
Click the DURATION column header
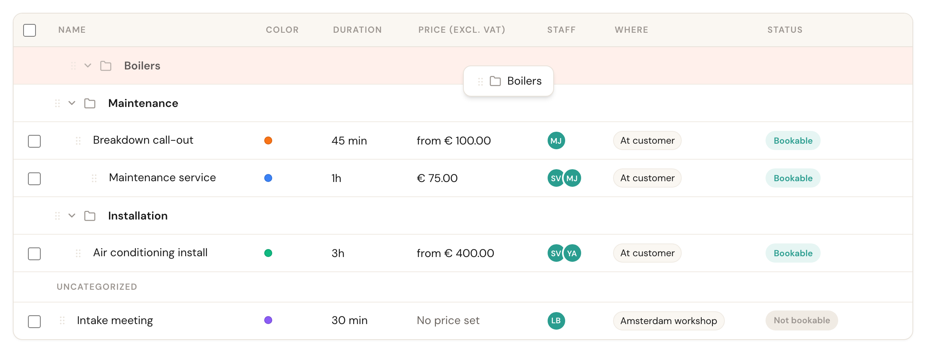tap(357, 30)
